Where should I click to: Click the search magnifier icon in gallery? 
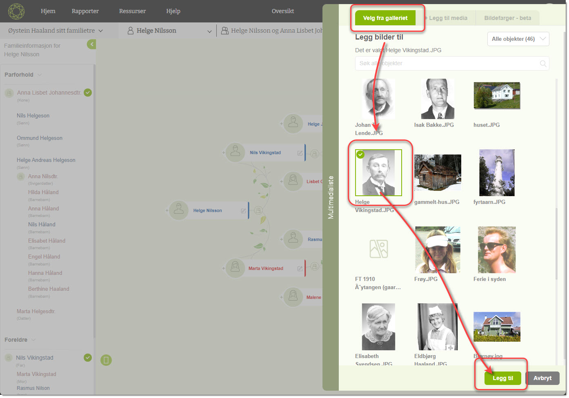543,64
